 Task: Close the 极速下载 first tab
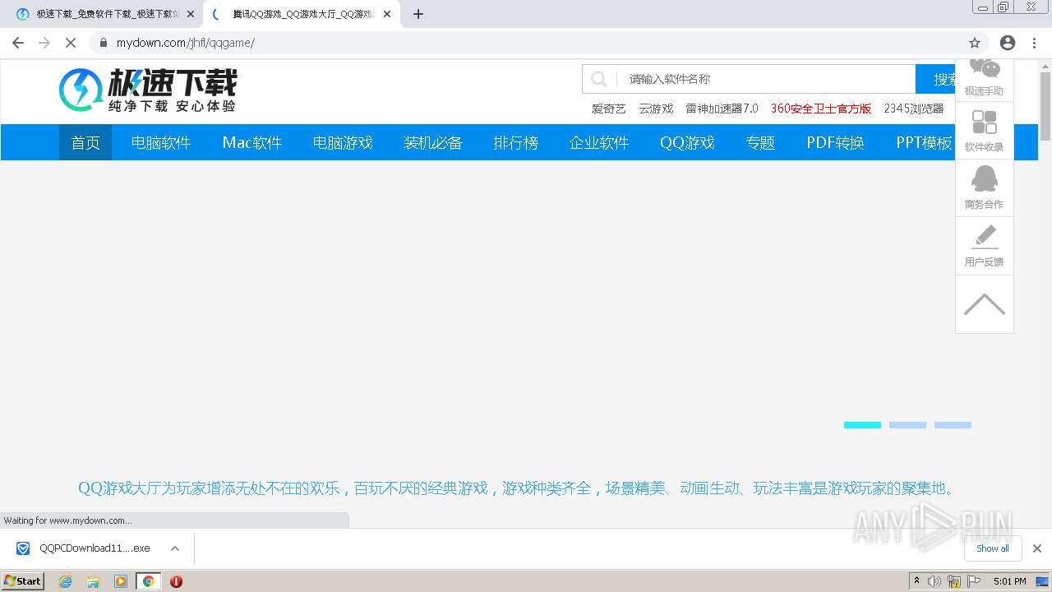(191, 14)
